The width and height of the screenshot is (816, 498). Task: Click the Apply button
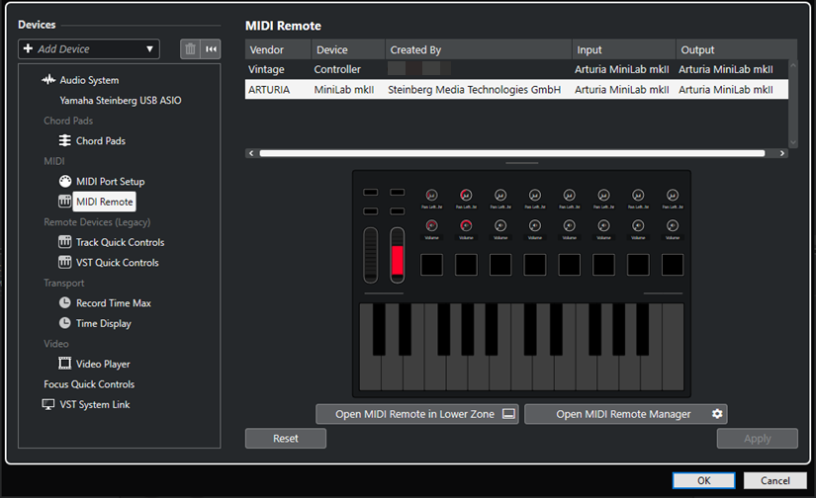758,438
